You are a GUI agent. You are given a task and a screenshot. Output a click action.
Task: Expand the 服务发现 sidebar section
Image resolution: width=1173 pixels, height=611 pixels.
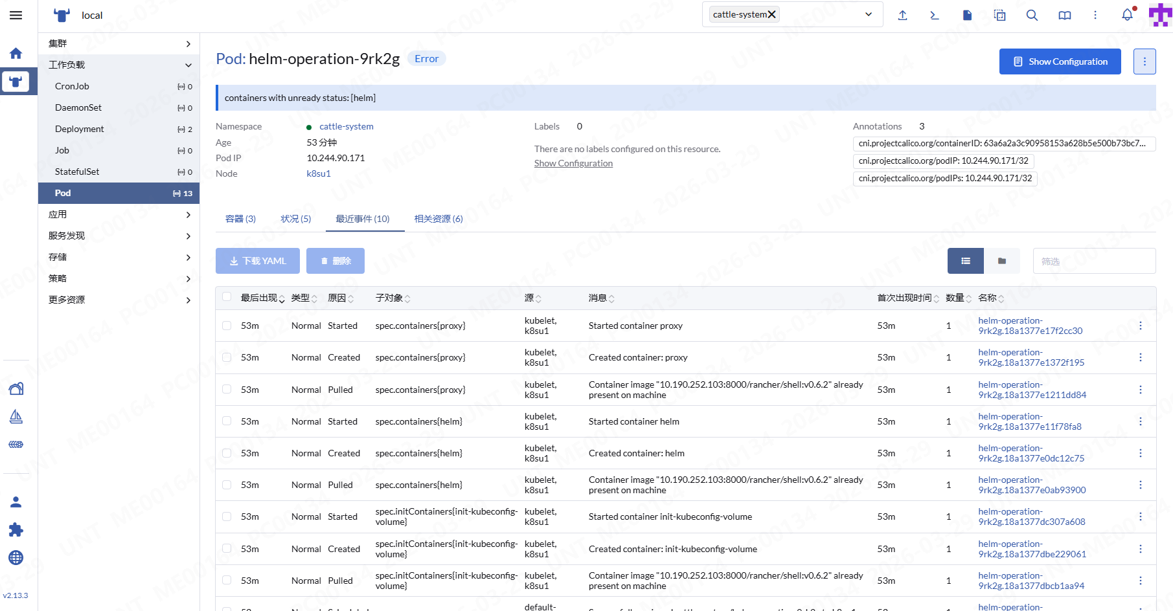(119, 236)
